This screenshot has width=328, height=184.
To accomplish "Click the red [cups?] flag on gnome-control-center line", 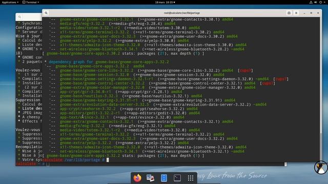I will point(268,83).
